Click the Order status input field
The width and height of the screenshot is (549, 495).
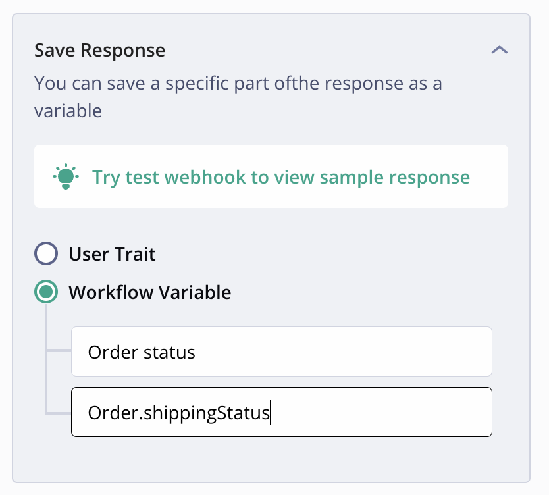pyautogui.click(x=282, y=352)
